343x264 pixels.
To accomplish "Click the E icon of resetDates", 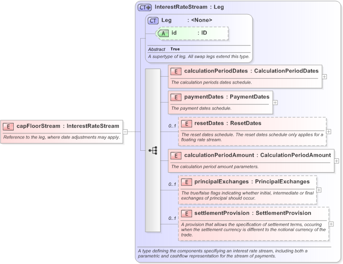I will coord(186,124).
